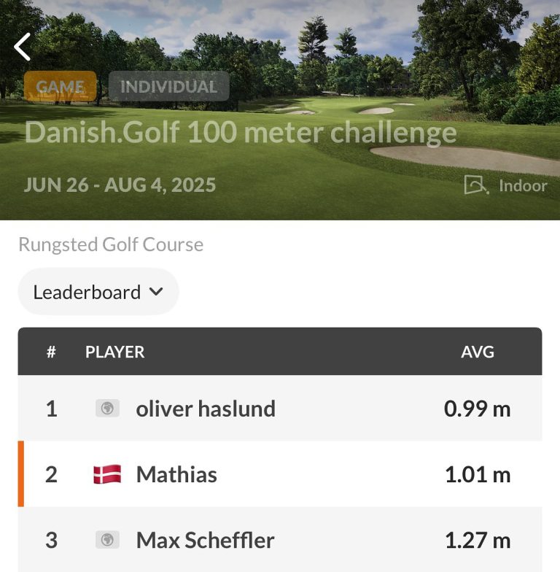Click the PLAYER column header
Viewport: 560px width, 572px height.
[115, 352]
